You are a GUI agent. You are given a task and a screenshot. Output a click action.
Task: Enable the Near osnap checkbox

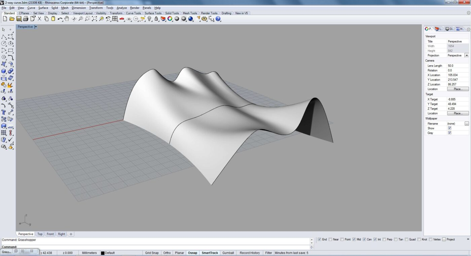(330, 240)
